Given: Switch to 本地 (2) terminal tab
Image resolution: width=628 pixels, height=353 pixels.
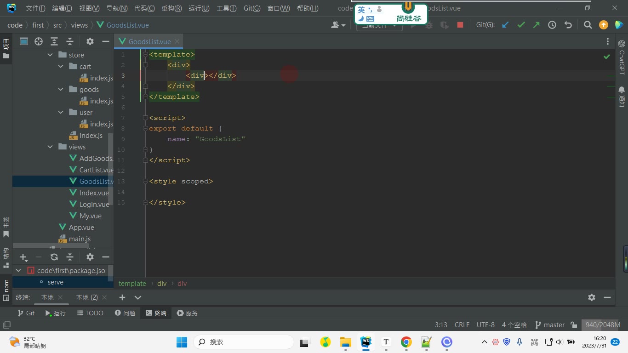Looking at the screenshot, I should (x=87, y=297).
